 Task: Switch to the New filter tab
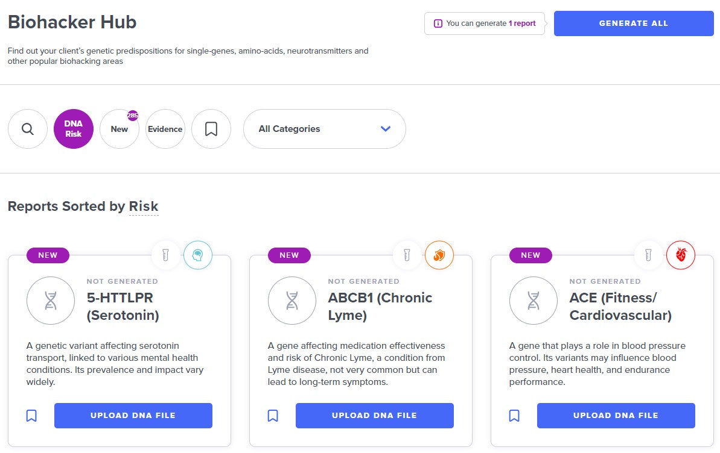119,129
